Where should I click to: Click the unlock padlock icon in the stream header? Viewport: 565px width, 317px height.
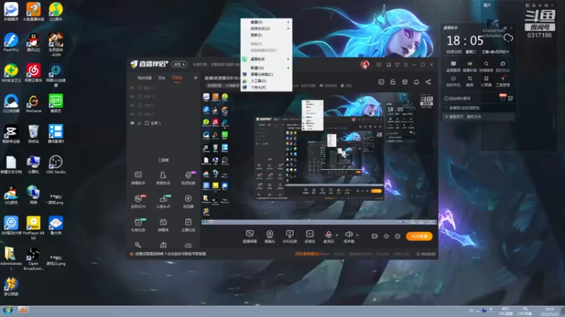pos(393,82)
